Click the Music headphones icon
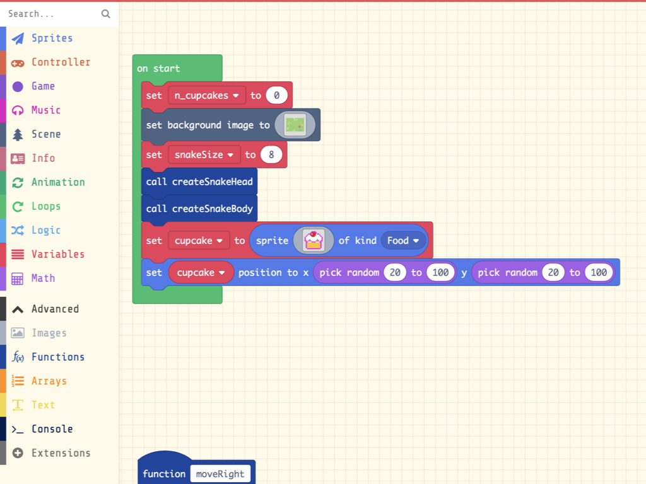Screen dimensions: 646x484 pos(18,110)
